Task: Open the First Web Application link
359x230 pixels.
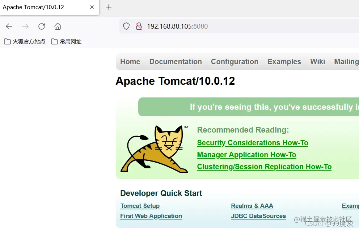Action: [x=151, y=216]
